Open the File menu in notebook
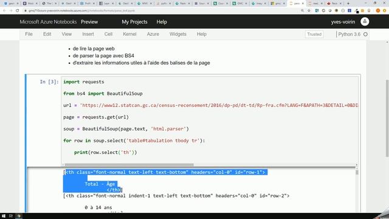This screenshot has width=389, height=219. pyautogui.click(x=29, y=34)
